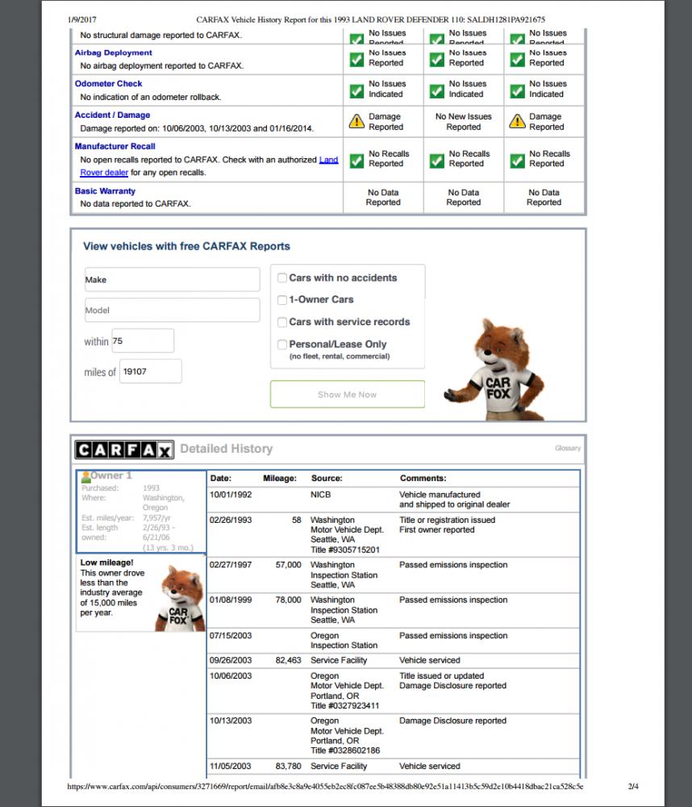Click the Owner 1 person icon
The width and height of the screenshot is (692, 807).
coord(86,477)
